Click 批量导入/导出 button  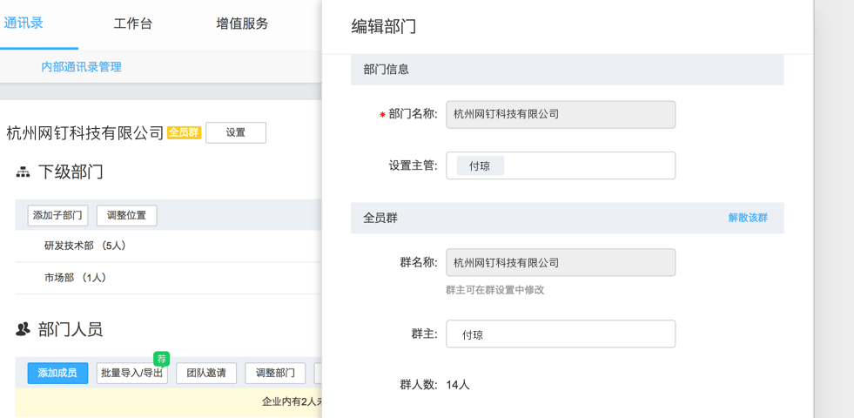tap(132, 374)
